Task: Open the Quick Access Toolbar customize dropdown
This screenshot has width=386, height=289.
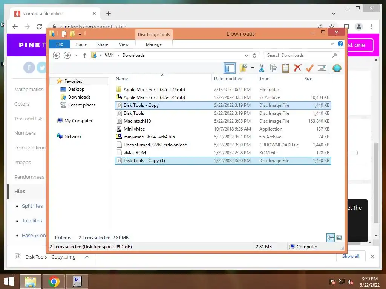Action: (80, 34)
